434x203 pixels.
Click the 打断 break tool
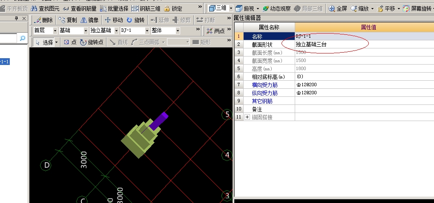click(206, 20)
